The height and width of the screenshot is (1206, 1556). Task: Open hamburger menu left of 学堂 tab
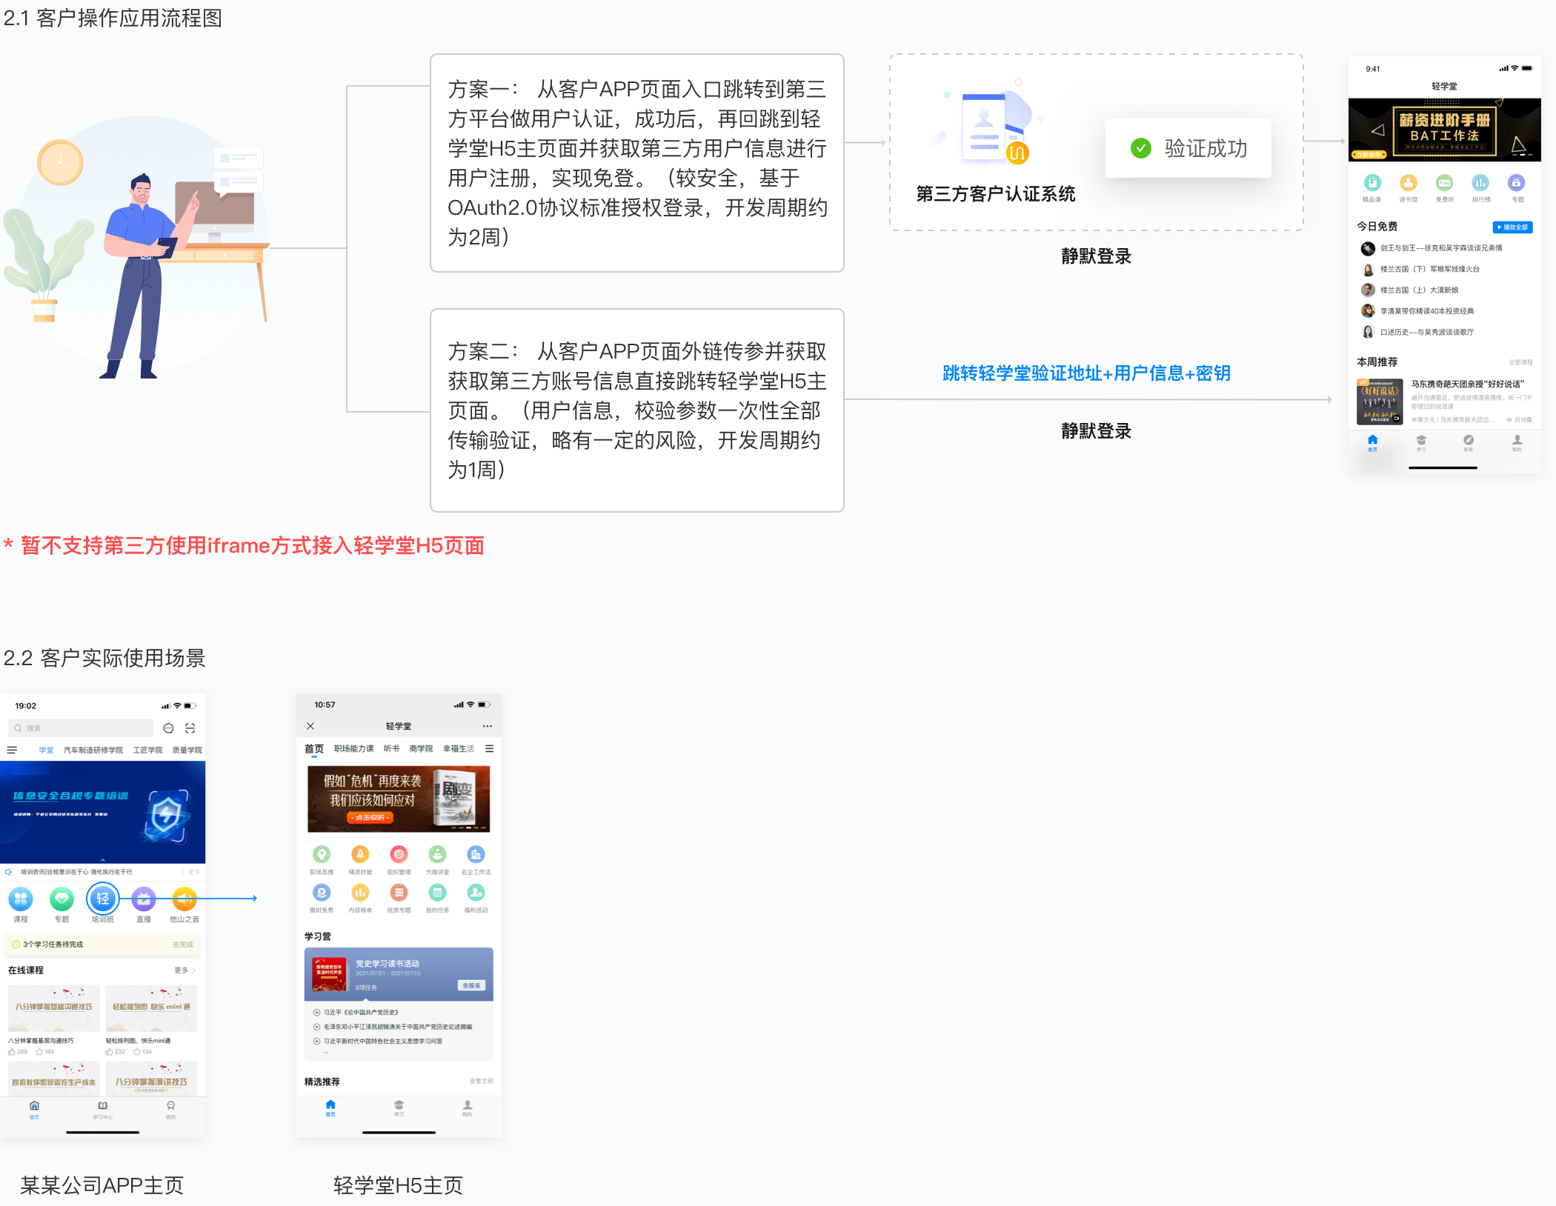12,750
